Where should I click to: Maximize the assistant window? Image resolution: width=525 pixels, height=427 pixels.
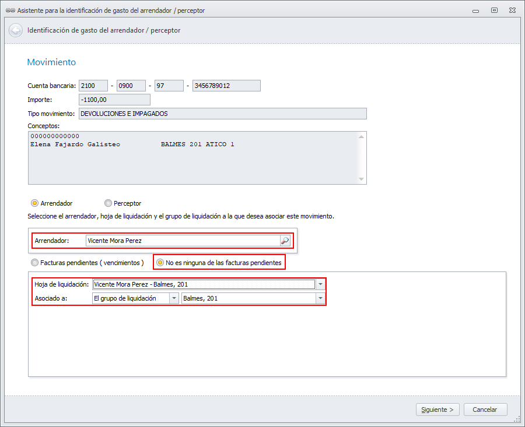pyautogui.click(x=494, y=10)
